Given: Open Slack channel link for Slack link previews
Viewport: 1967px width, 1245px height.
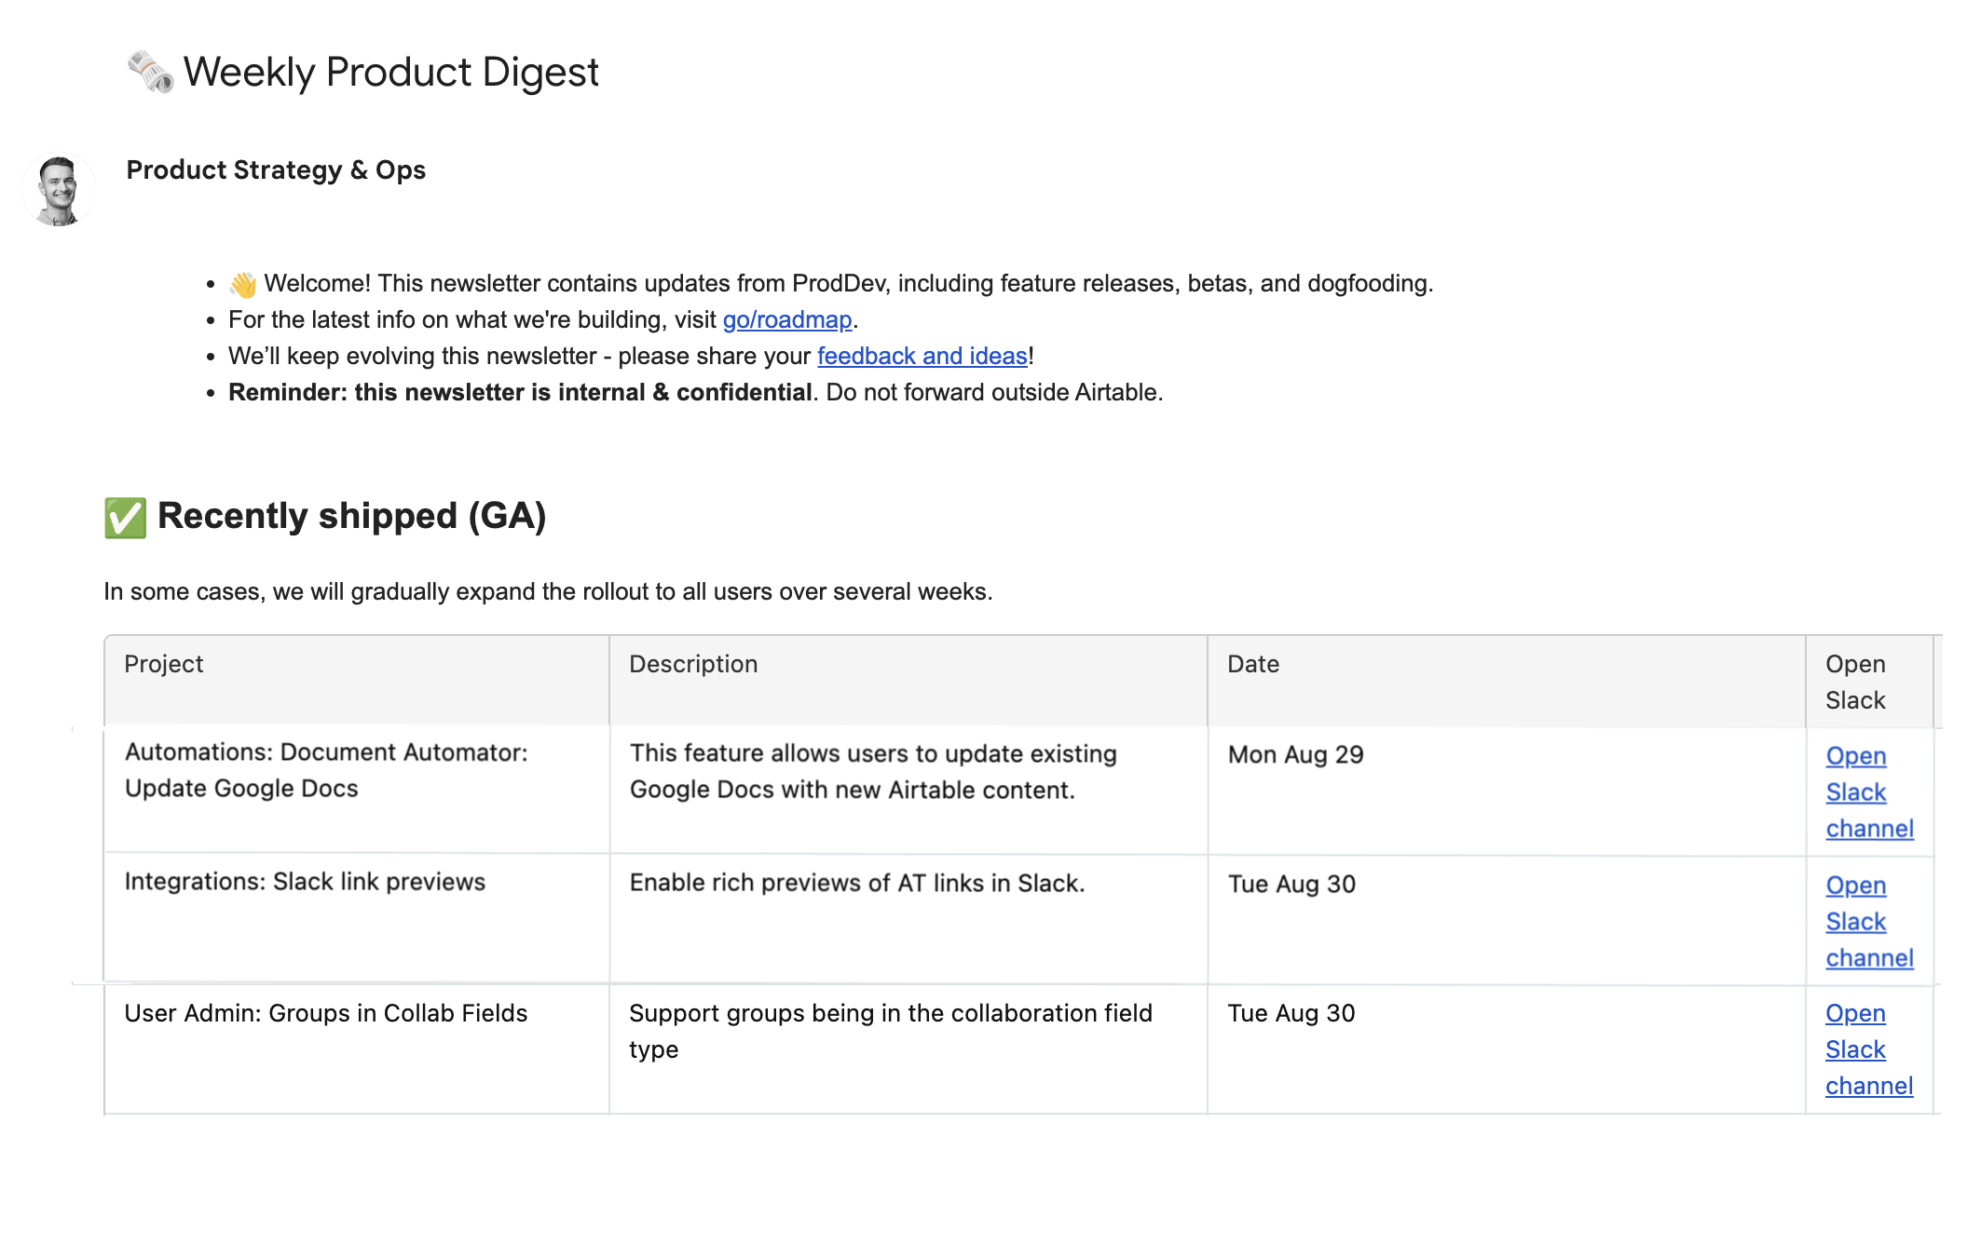Looking at the screenshot, I should click(1856, 922).
